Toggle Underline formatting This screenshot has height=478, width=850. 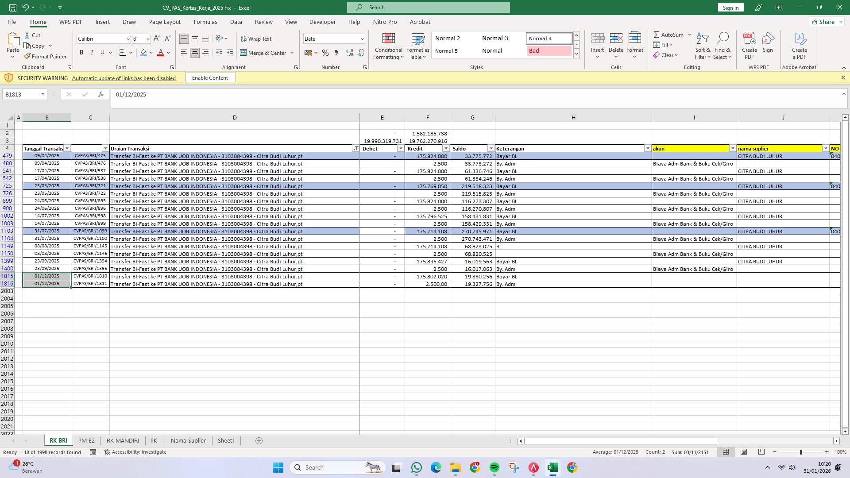pos(101,53)
